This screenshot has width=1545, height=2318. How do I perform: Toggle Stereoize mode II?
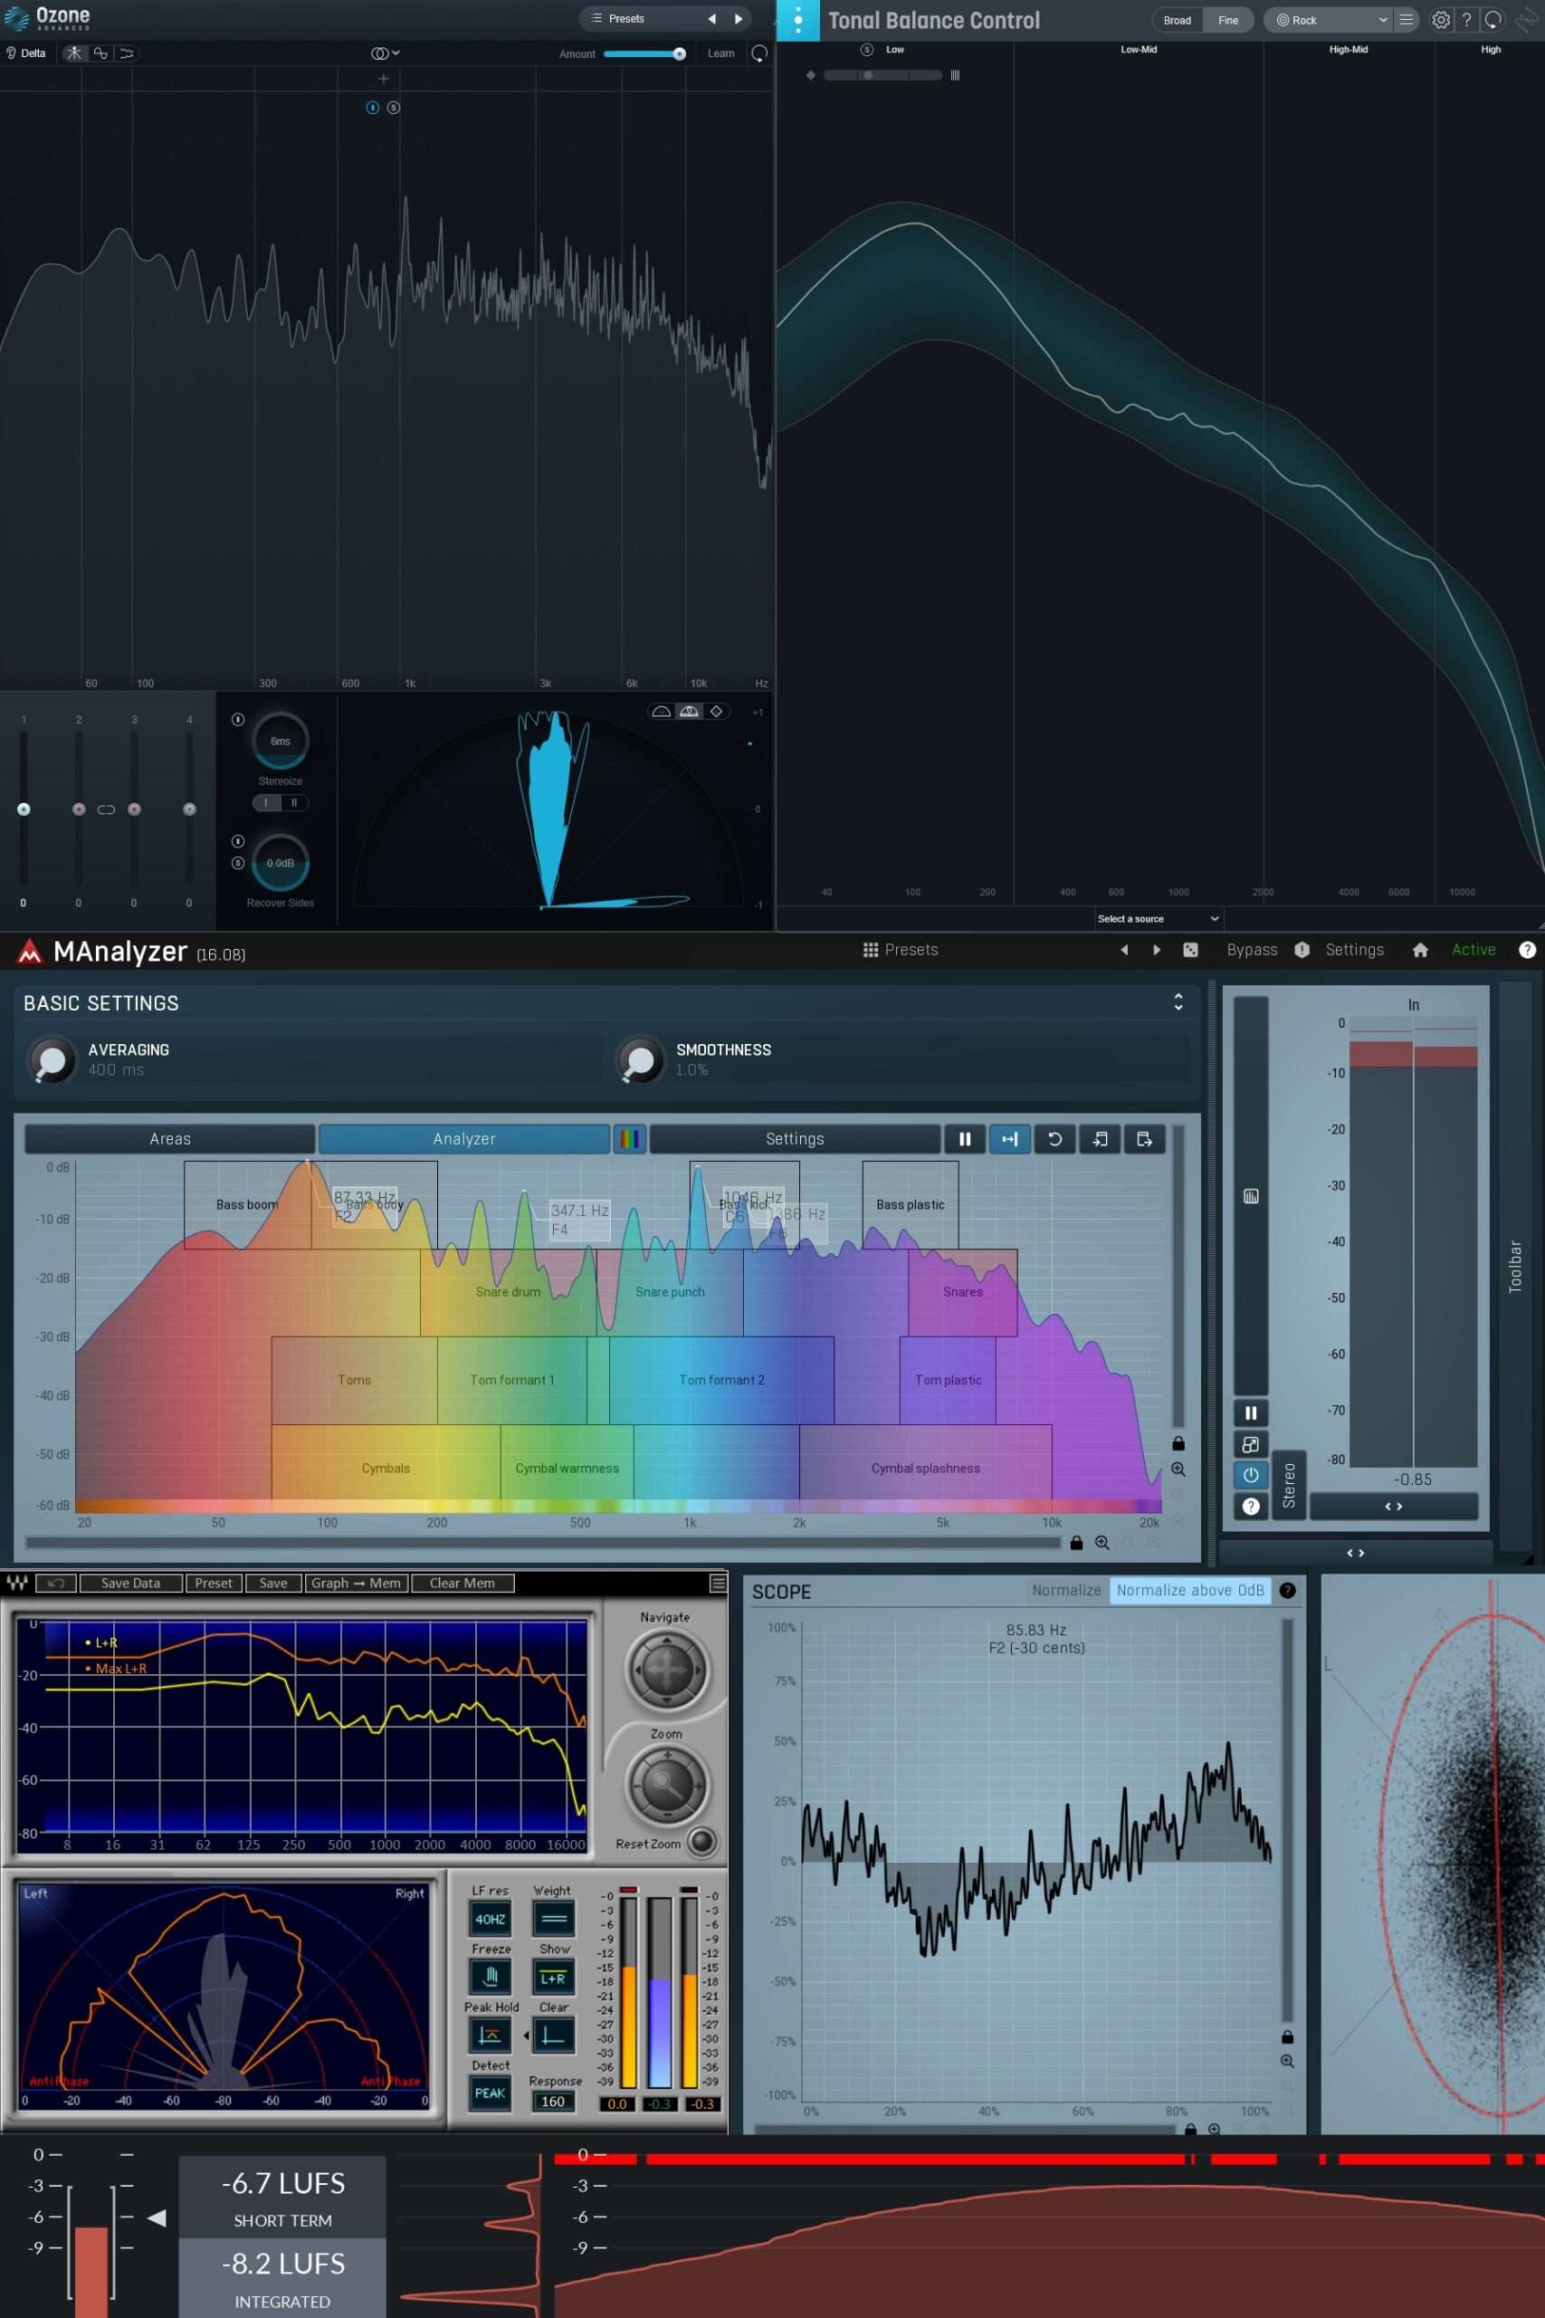(293, 803)
